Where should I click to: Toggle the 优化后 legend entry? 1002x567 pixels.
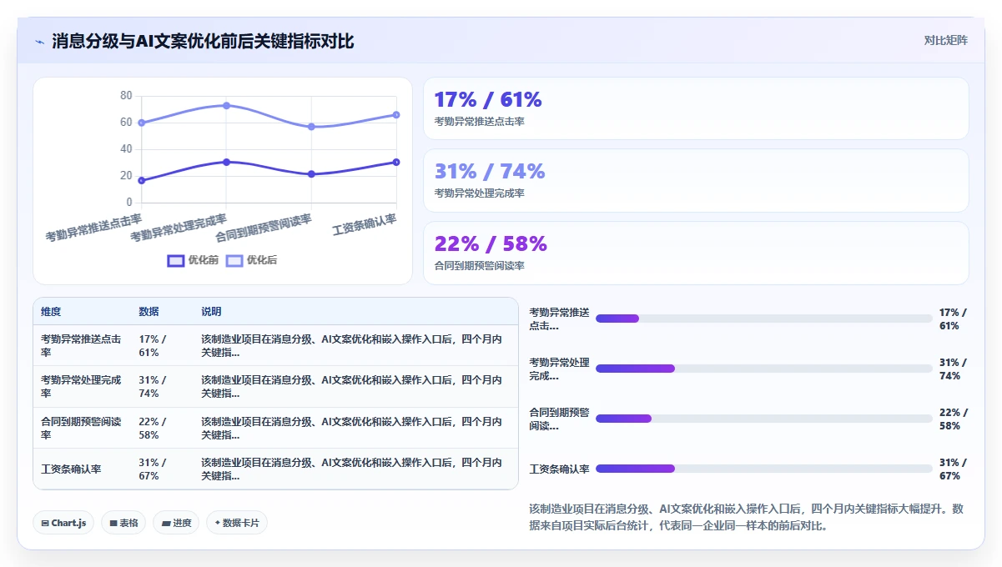point(251,260)
